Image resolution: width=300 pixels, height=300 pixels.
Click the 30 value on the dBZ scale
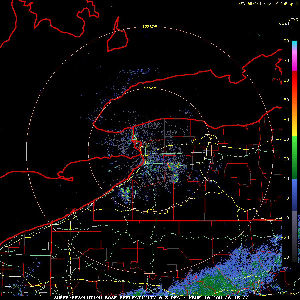point(286,139)
